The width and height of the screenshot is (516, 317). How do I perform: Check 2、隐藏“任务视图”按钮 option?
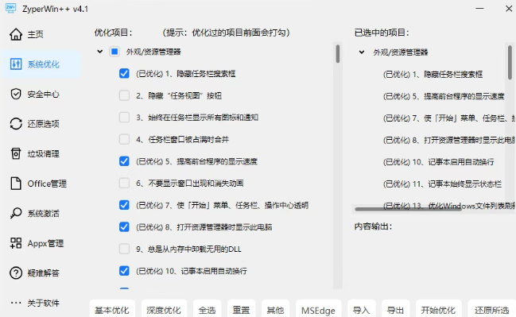[x=124, y=95]
